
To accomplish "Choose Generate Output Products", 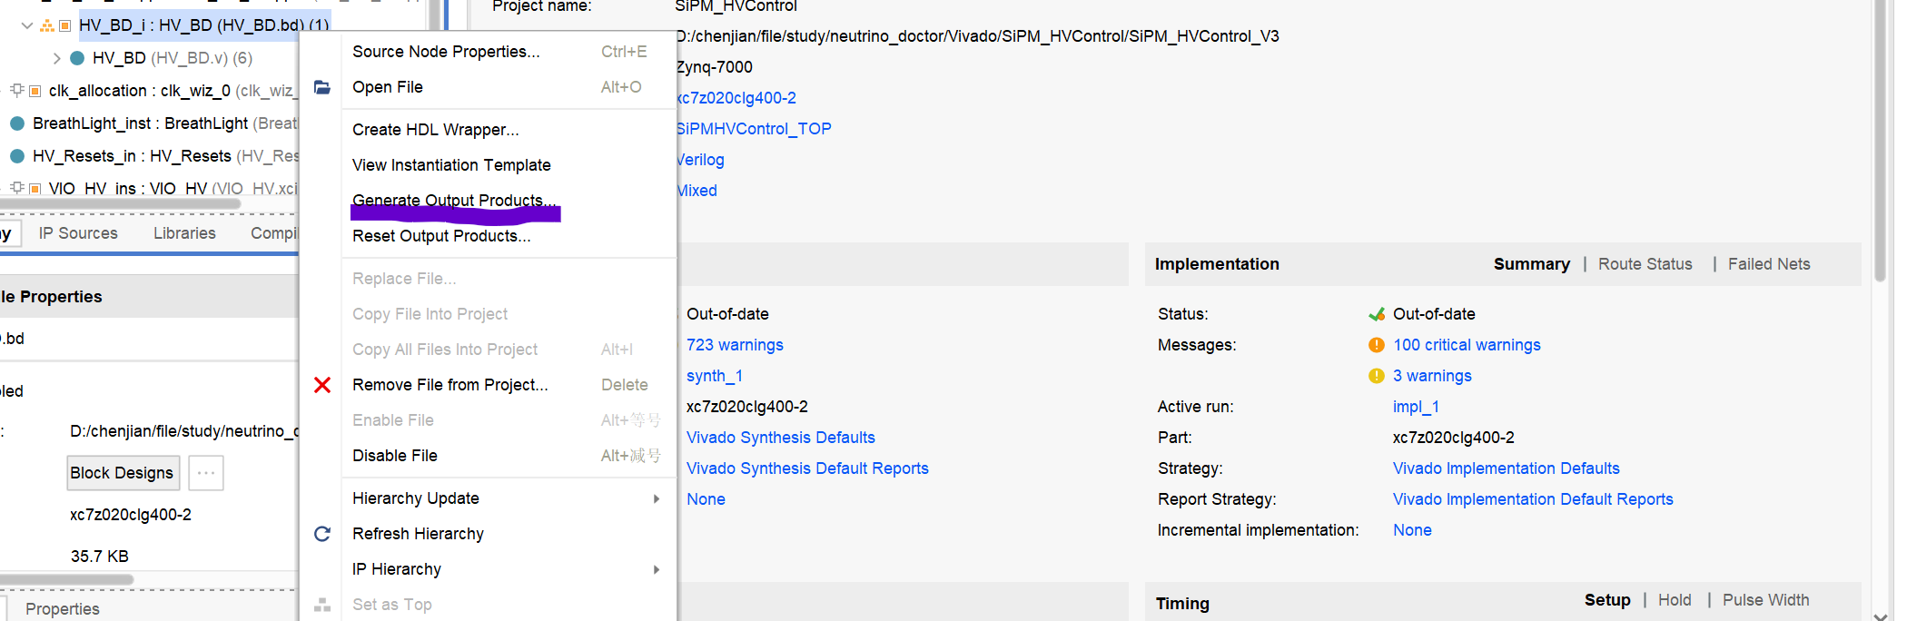I will [x=509, y=201].
